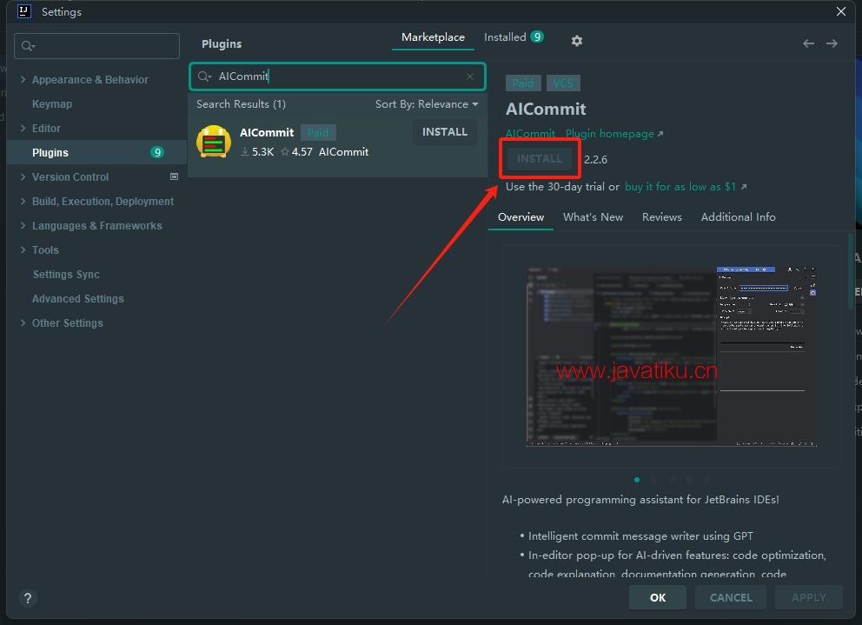Go back with the left arrow icon

click(x=808, y=43)
